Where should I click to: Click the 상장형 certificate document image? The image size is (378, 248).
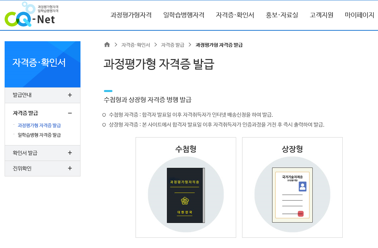[292, 195]
